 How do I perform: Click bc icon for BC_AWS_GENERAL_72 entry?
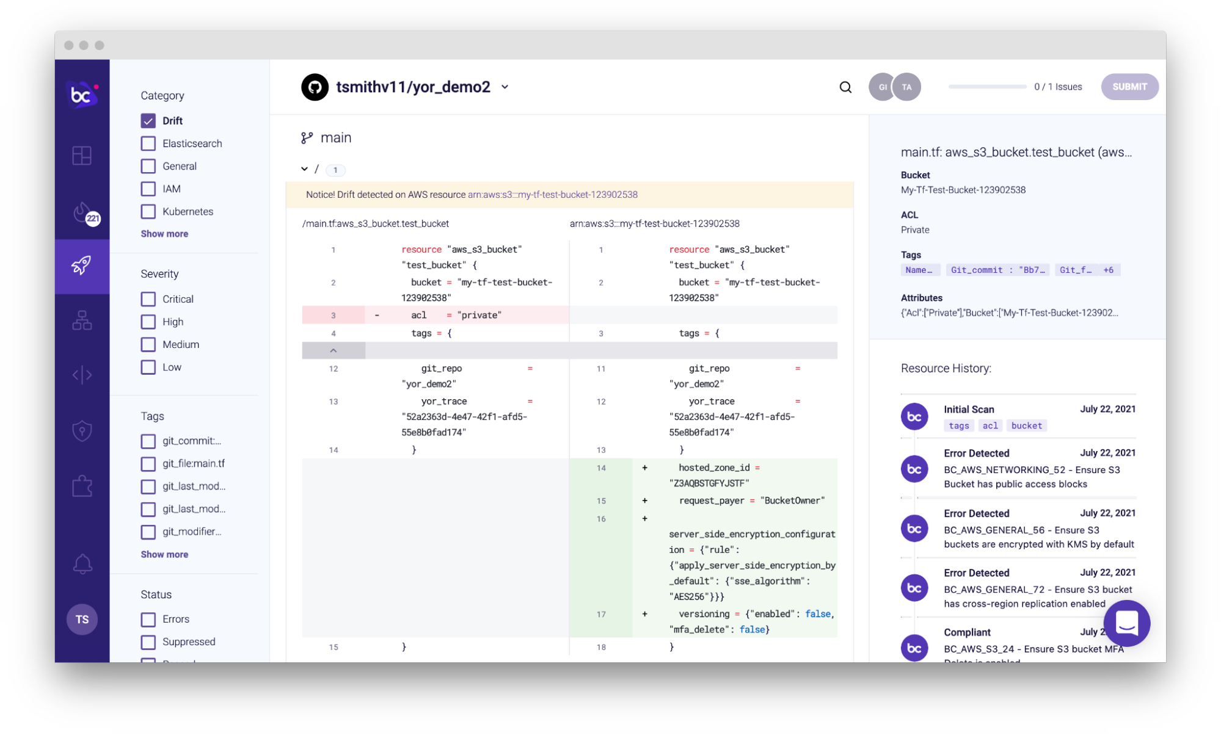pos(914,588)
